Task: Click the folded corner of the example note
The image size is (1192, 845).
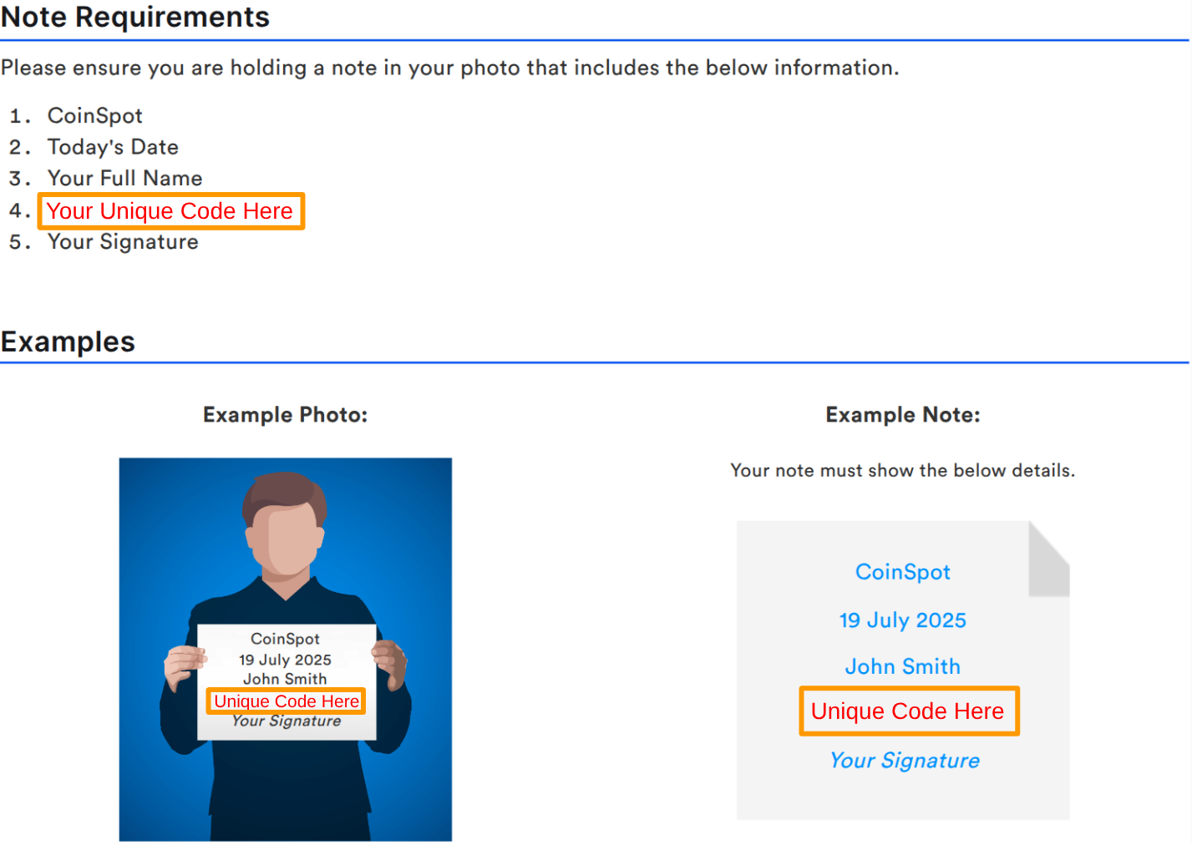Action: click(1049, 559)
